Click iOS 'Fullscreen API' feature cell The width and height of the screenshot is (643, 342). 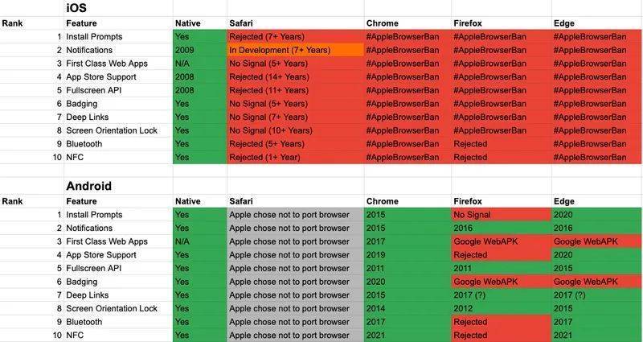(118, 90)
